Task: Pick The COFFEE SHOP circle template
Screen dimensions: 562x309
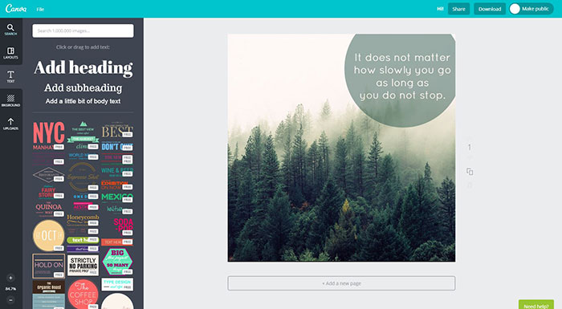Action: (x=83, y=295)
